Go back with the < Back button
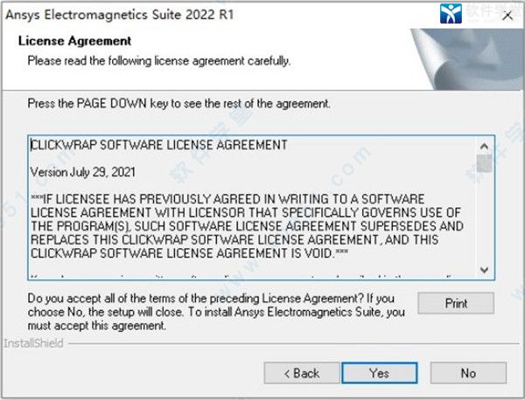This screenshot has width=525, height=400. click(302, 373)
